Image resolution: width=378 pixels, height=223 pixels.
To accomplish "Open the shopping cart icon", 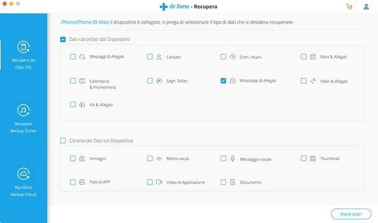I will 349,7.
